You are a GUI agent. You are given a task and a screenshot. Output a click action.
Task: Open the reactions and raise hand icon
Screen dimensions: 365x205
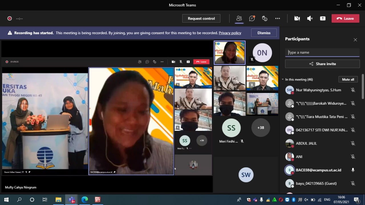[265, 19]
